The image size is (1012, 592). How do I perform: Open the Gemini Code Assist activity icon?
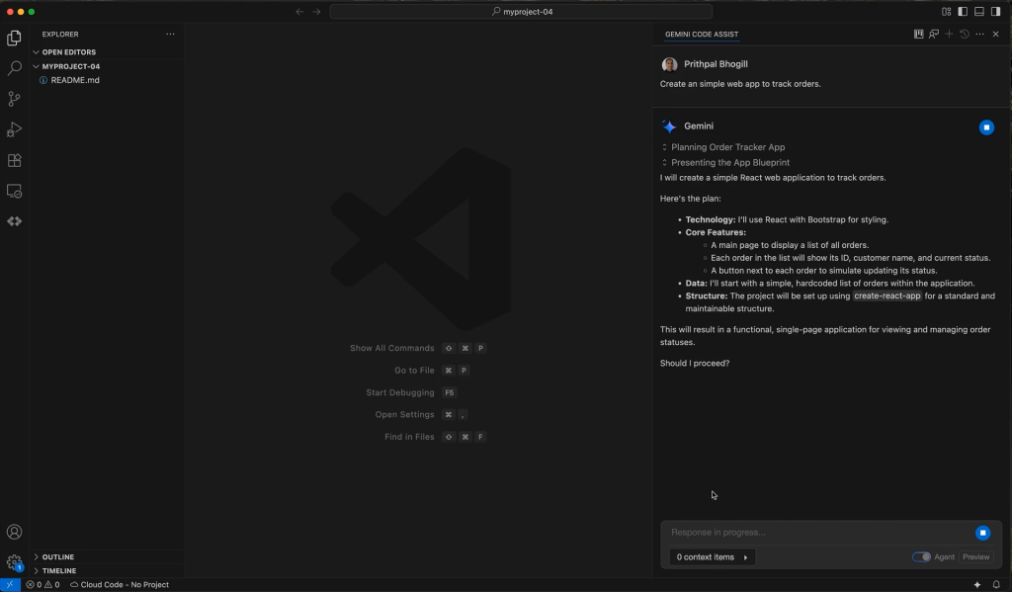pyautogui.click(x=14, y=221)
